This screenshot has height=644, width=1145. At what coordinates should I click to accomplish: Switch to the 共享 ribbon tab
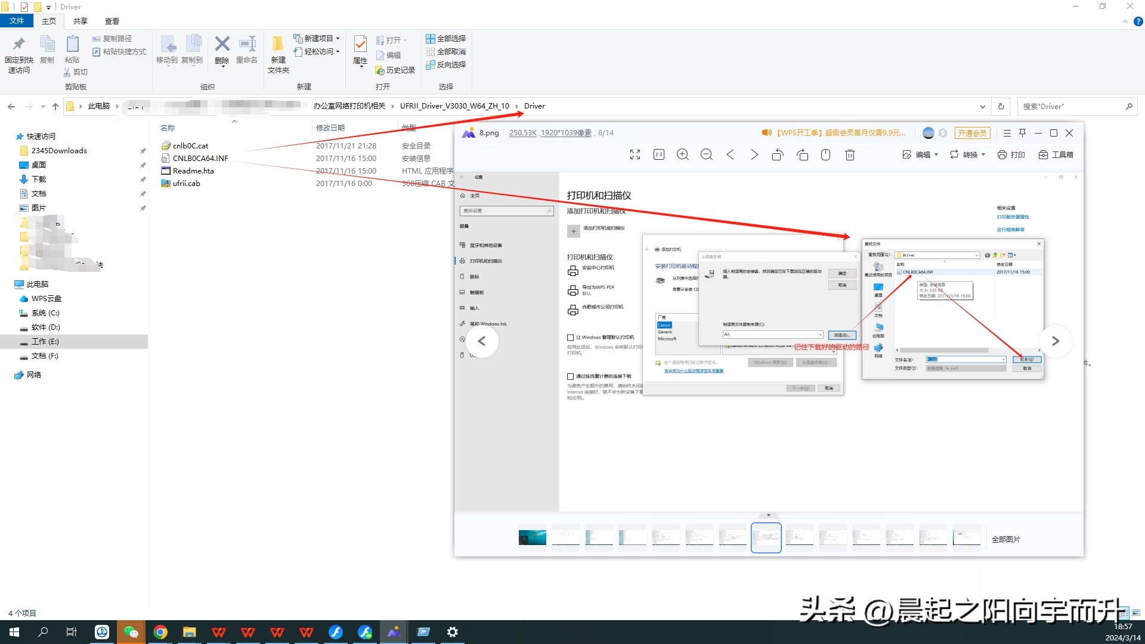(x=81, y=21)
